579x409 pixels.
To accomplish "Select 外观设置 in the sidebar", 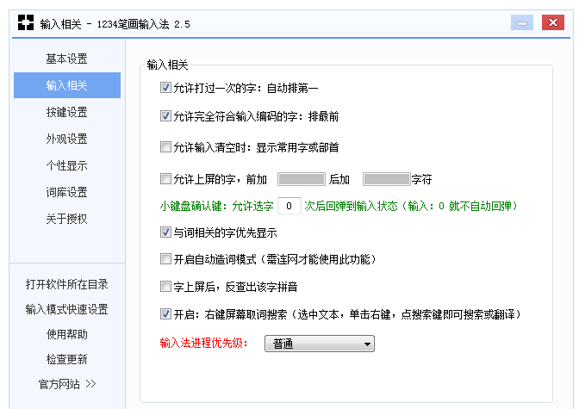I will [66, 139].
